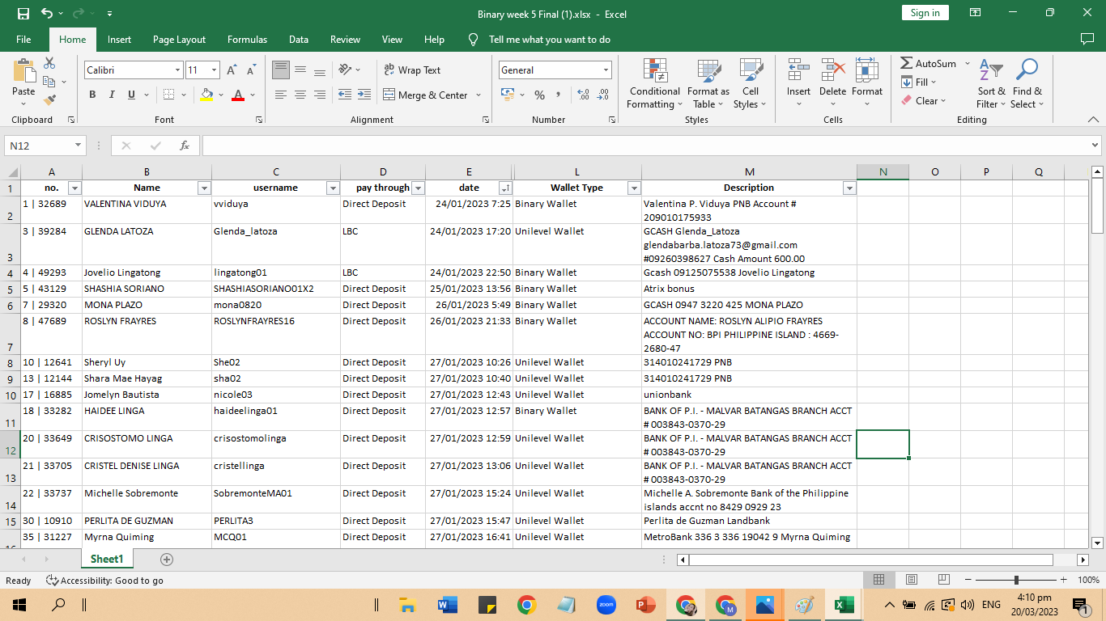Click Tell me what you want to do
This screenshot has width=1106, height=621.
click(x=550, y=39)
